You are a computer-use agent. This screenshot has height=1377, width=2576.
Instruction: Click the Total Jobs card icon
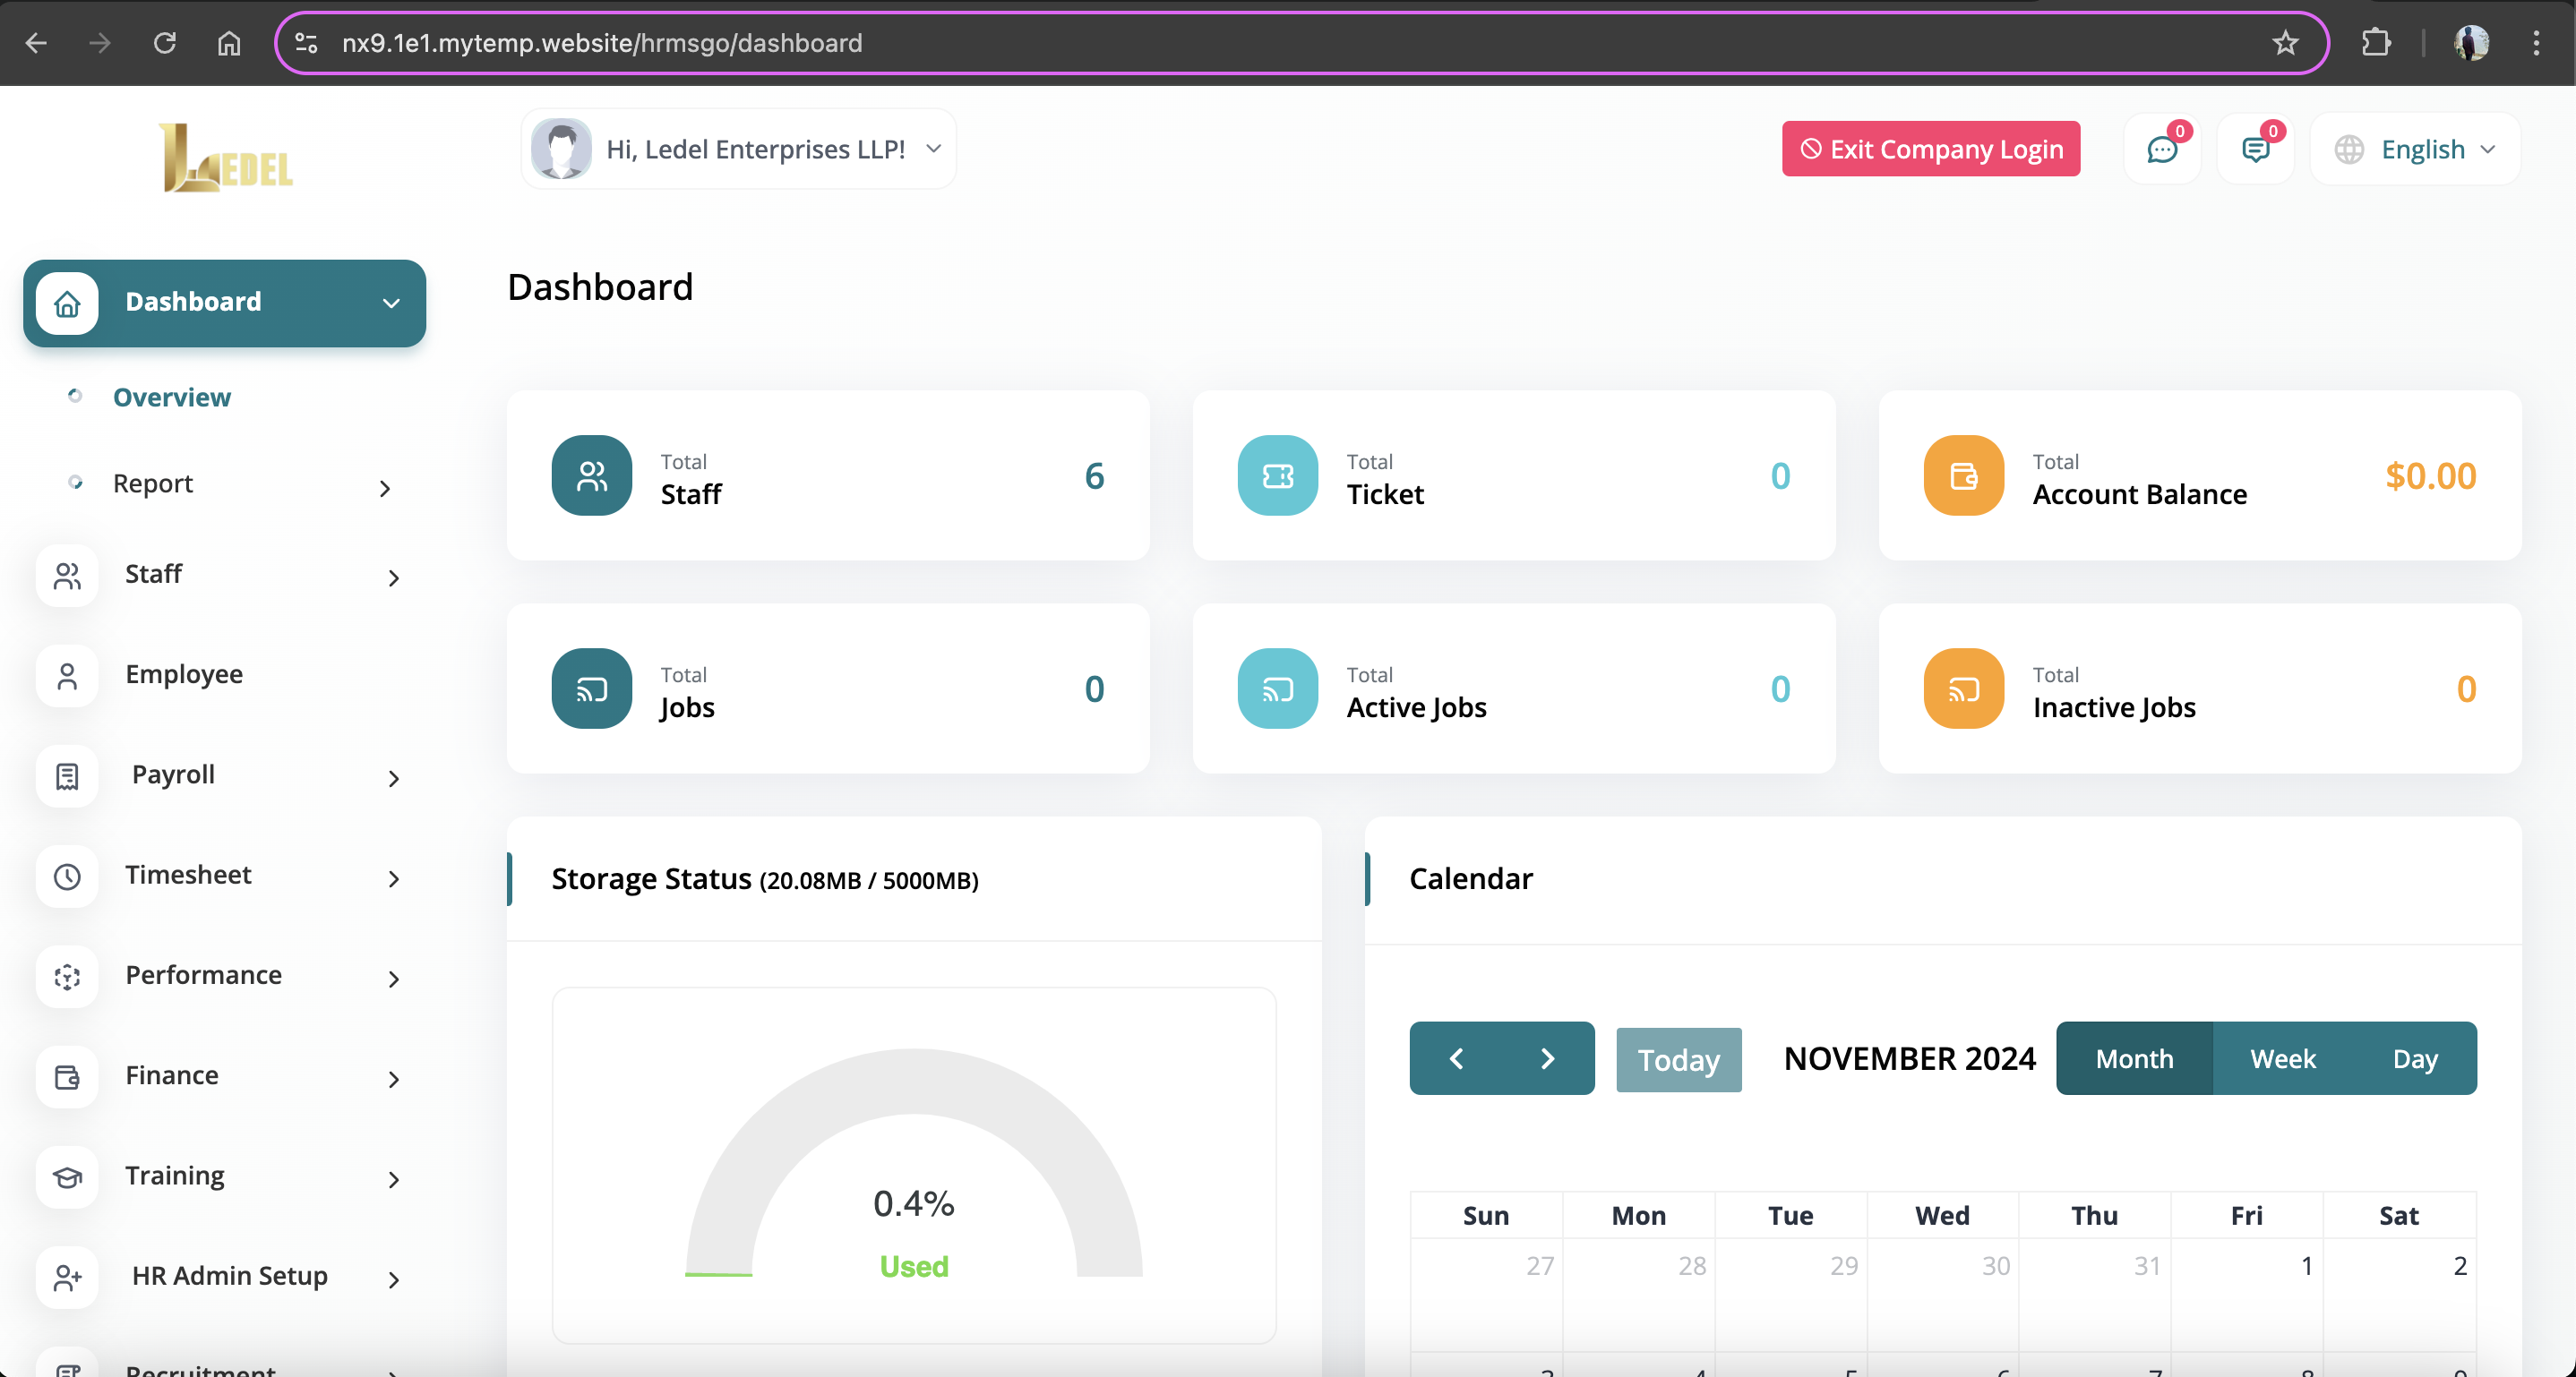click(x=592, y=688)
